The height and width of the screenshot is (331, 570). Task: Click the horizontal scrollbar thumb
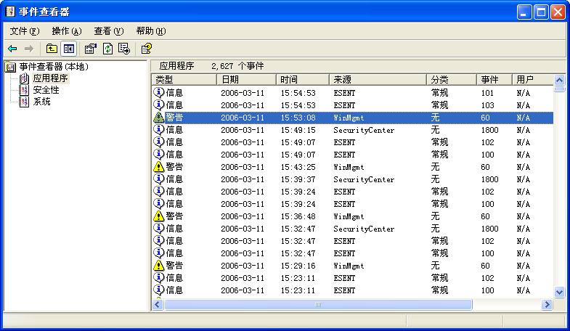click(318, 304)
